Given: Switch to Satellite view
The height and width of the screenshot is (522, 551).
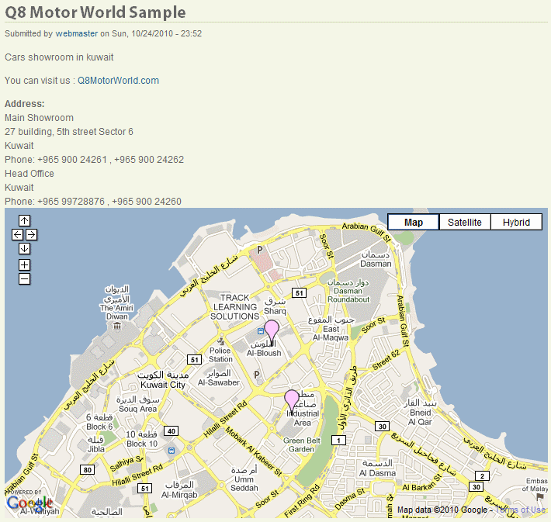Looking at the screenshot, I should [x=465, y=222].
